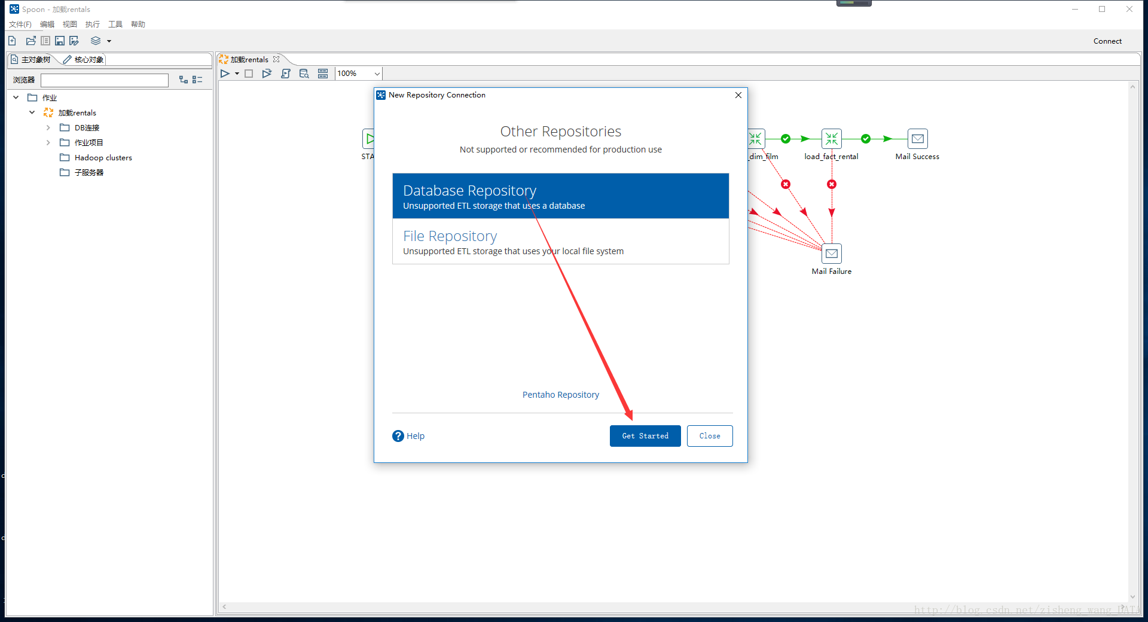
Task: Run the job with the play icon
Action: click(225, 74)
